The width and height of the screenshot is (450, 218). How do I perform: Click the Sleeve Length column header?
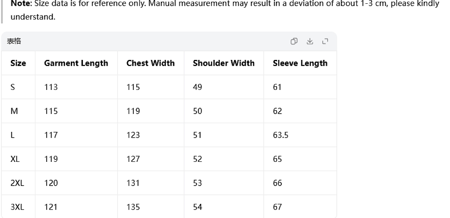[300, 63]
